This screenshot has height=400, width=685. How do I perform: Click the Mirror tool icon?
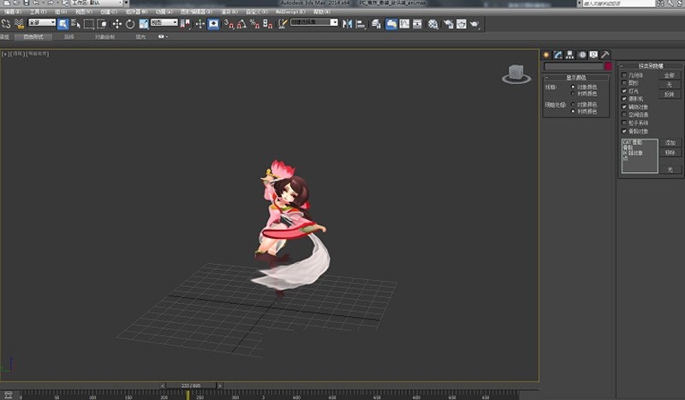pos(348,24)
